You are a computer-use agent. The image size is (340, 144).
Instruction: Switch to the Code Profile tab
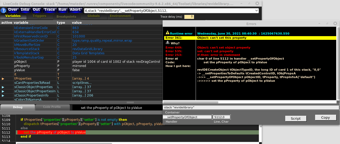click(52, 107)
